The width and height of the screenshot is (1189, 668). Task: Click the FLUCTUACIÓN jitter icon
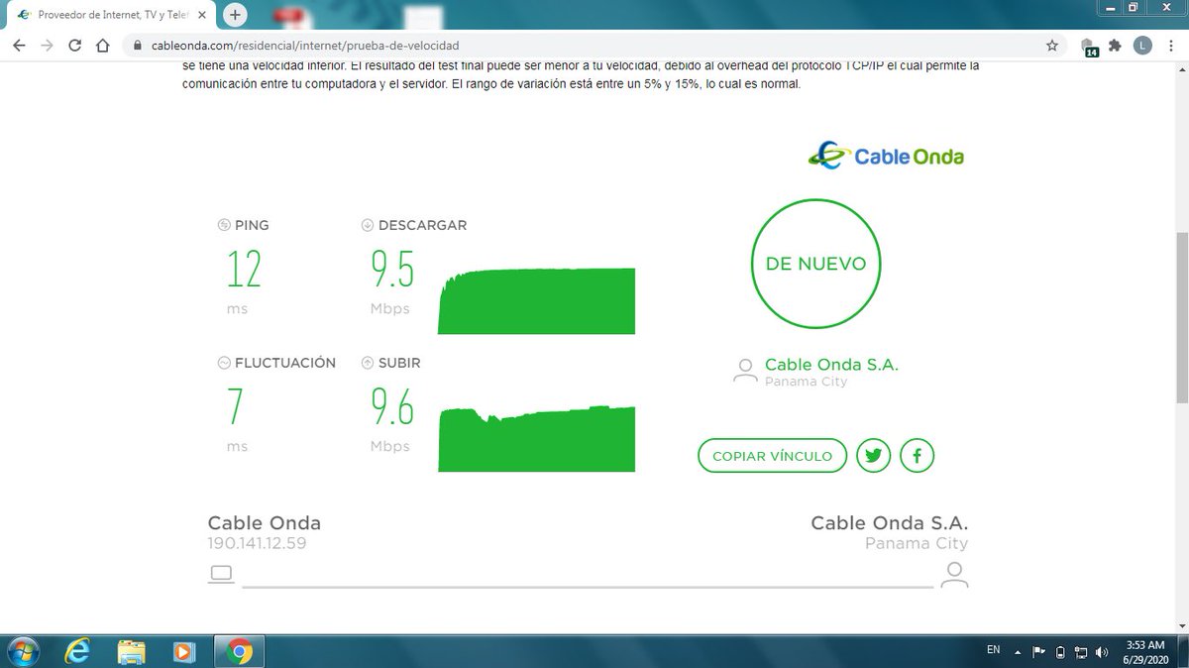[x=224, y=363]
